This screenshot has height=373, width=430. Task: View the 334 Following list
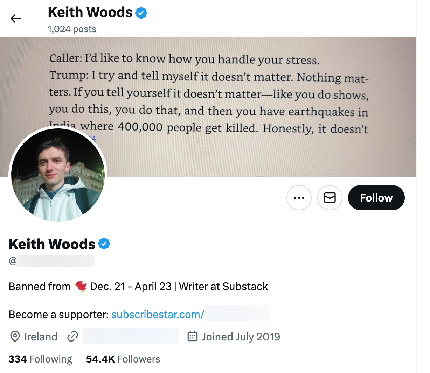coord(40,359)
